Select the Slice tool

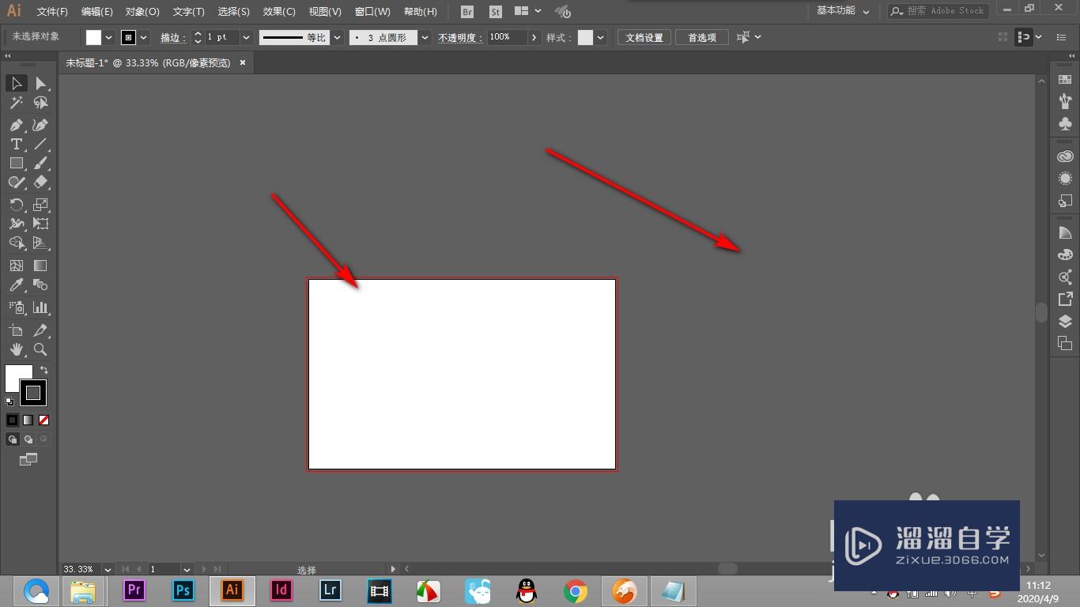tap(40, 330)
